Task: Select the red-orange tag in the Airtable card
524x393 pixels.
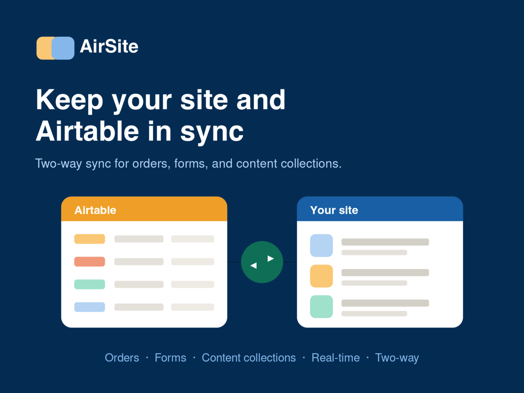Action: coord(90,262)
